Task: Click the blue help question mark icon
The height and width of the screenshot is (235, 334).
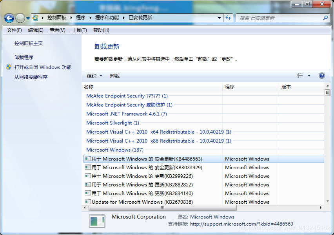Action: pos(321,76)
